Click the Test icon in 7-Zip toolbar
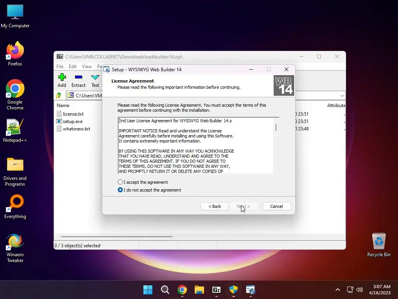Viewport: 398px width, 299px height. tap(95, 80)
